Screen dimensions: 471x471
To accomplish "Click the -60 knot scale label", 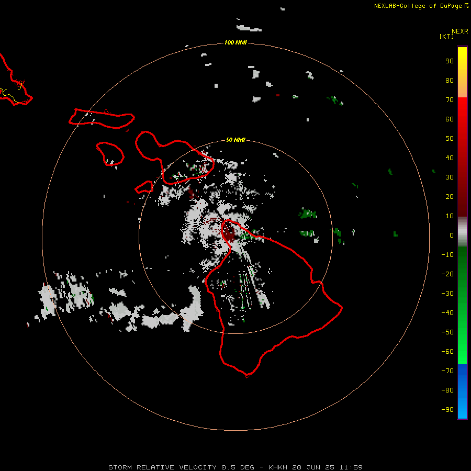I will (x=447, y=352).
